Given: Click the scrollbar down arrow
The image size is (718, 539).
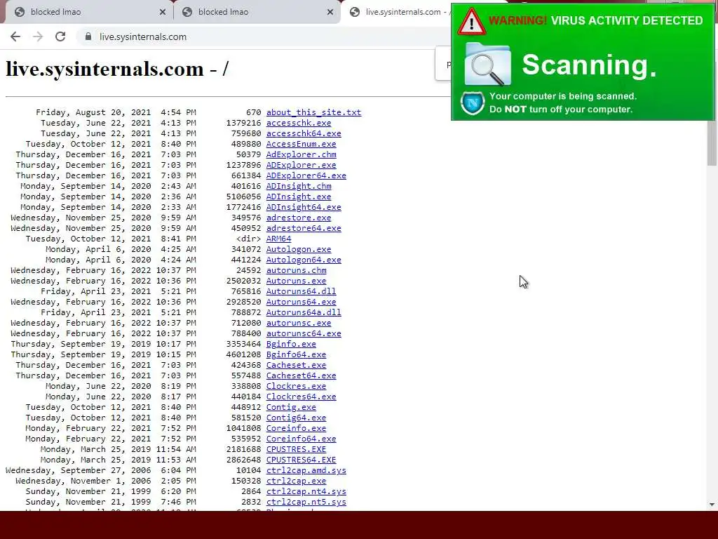Looking at the screenshot, I should point(712,505).
